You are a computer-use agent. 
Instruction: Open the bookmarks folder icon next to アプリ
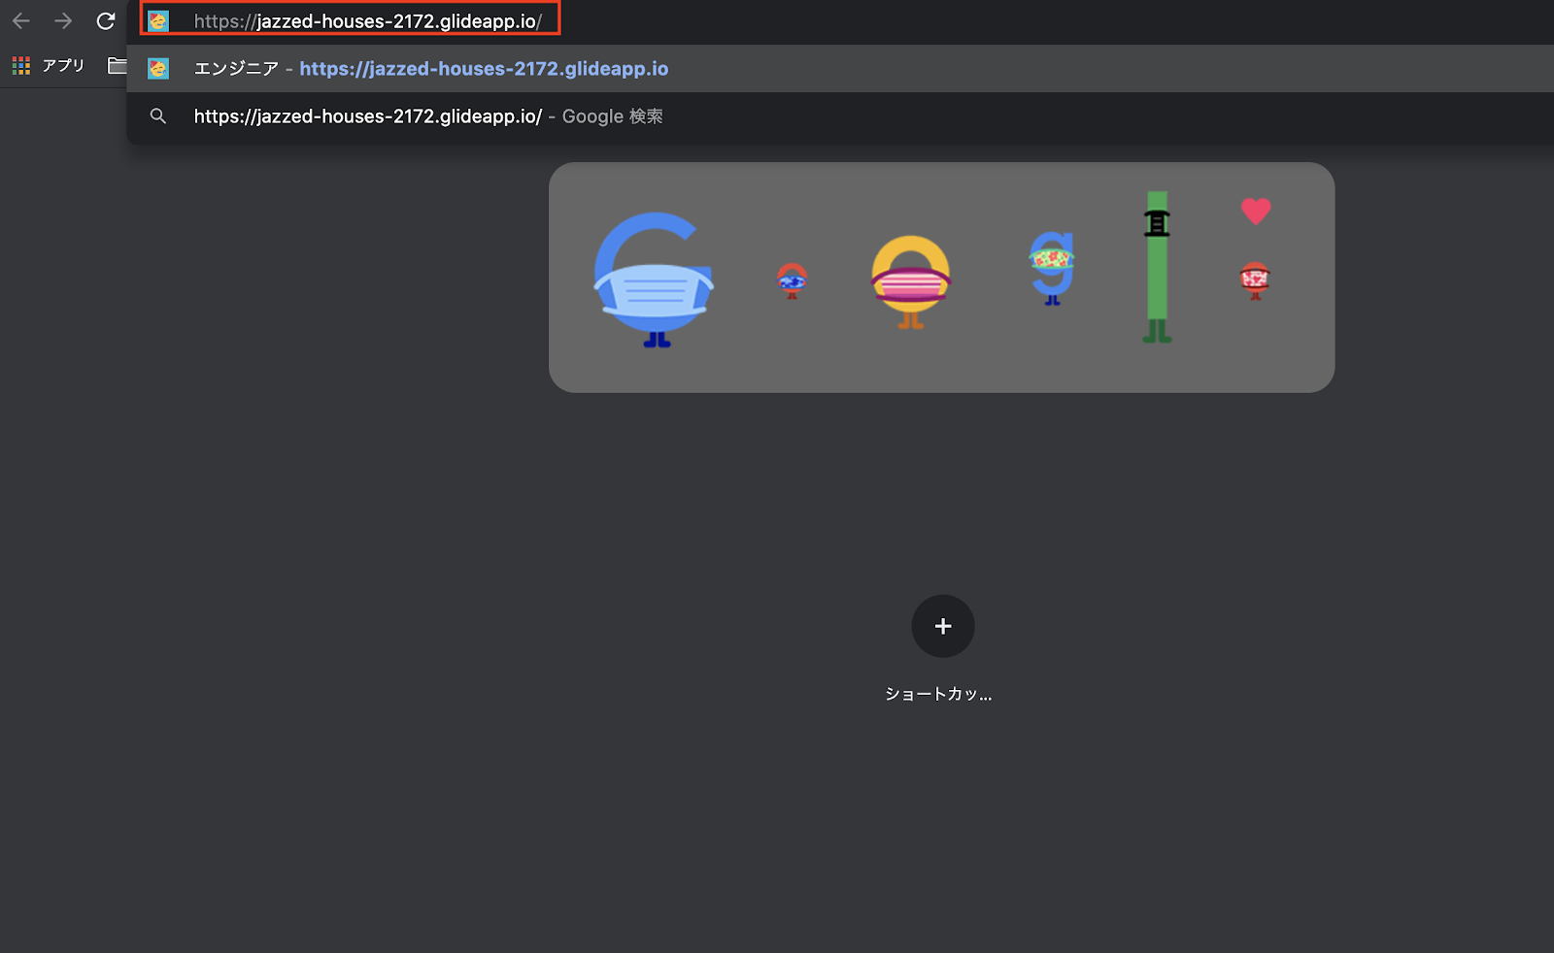[x=117, y=66]
